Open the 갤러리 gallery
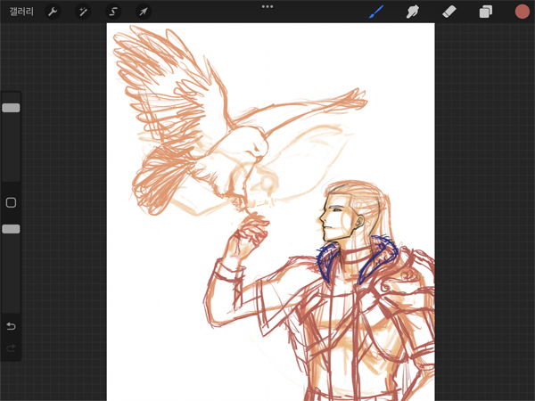This screenshot has width=535, height=401. (21, 12)
